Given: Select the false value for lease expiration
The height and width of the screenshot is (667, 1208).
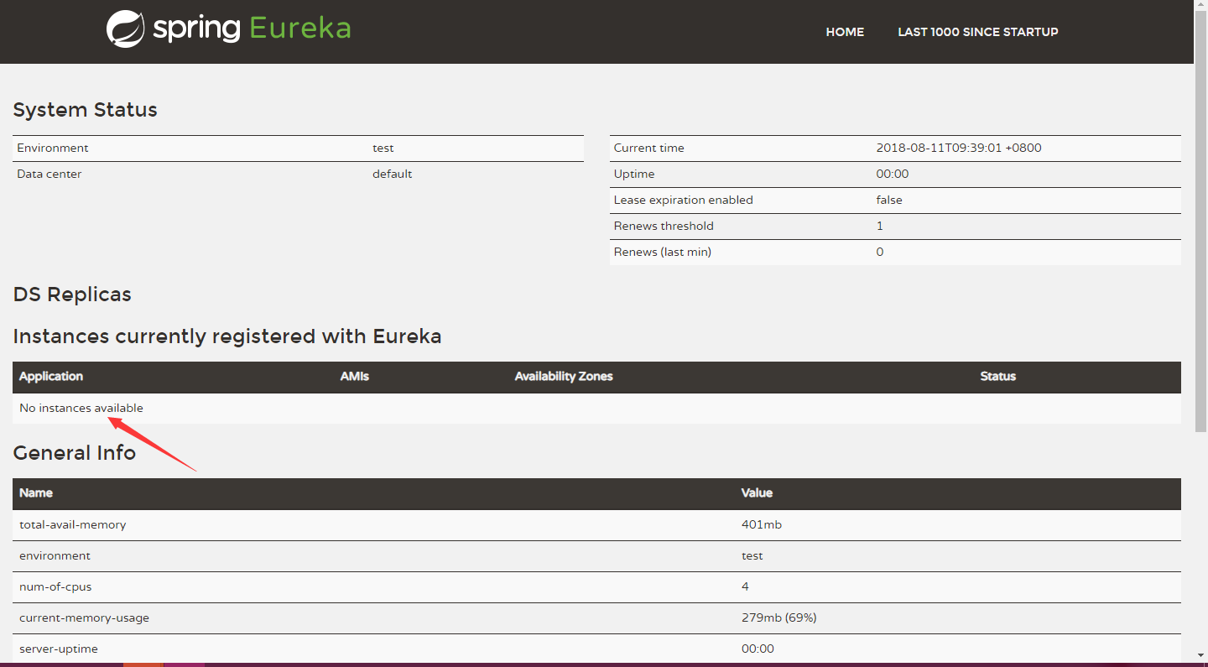Looking at the screenshot, I should [889, 200].
